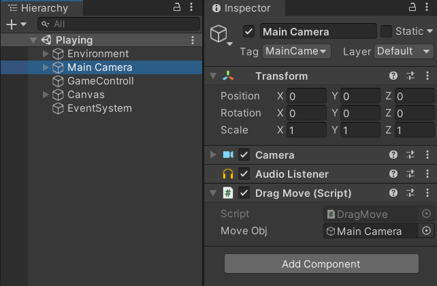This screenshot has width=437, height=286.
Task: Expand the Environment object in the Hierarchy
Action: point(46,54)
